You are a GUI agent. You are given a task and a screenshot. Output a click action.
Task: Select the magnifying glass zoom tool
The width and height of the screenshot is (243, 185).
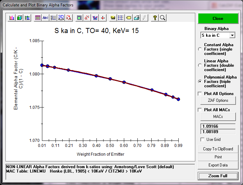(162, 18)
